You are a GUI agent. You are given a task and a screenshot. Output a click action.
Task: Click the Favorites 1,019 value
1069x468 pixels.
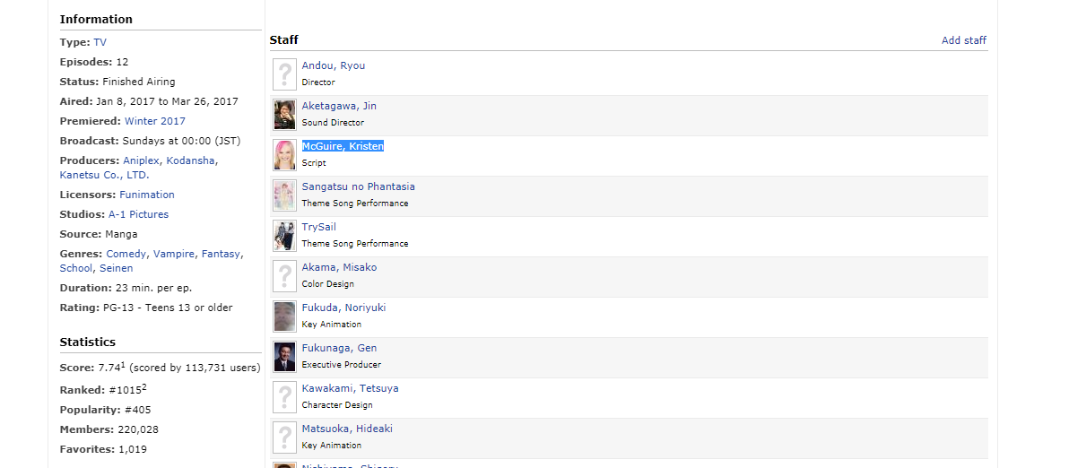click(133, 449)
